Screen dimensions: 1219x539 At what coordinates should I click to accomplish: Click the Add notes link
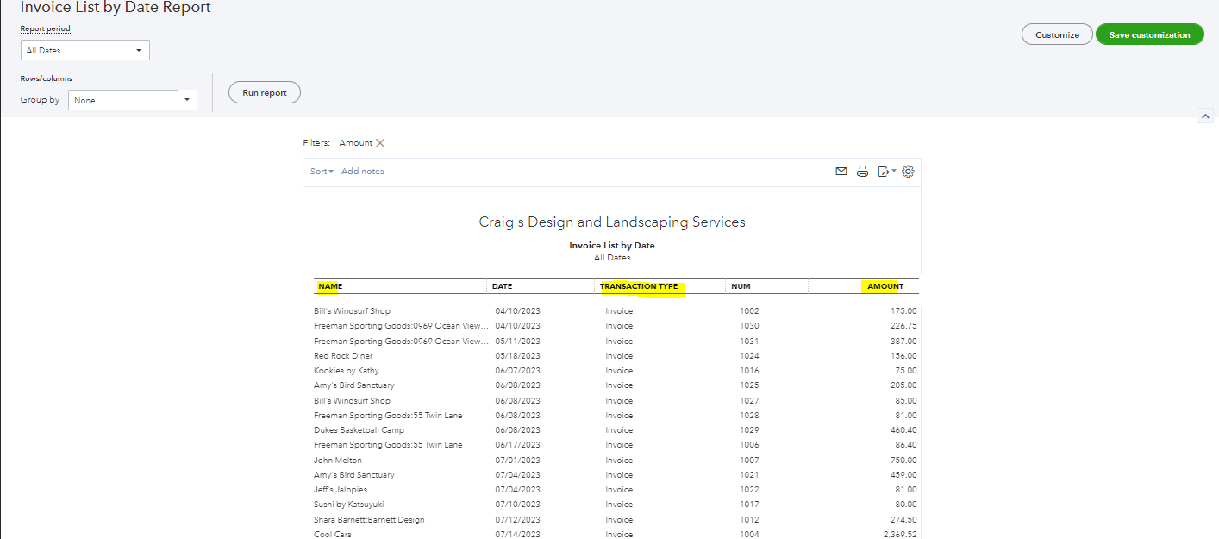[x=363, y=172]
